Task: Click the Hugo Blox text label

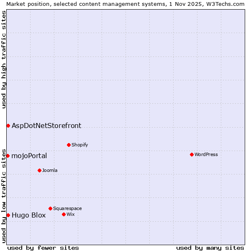Action: coord(28,215)
